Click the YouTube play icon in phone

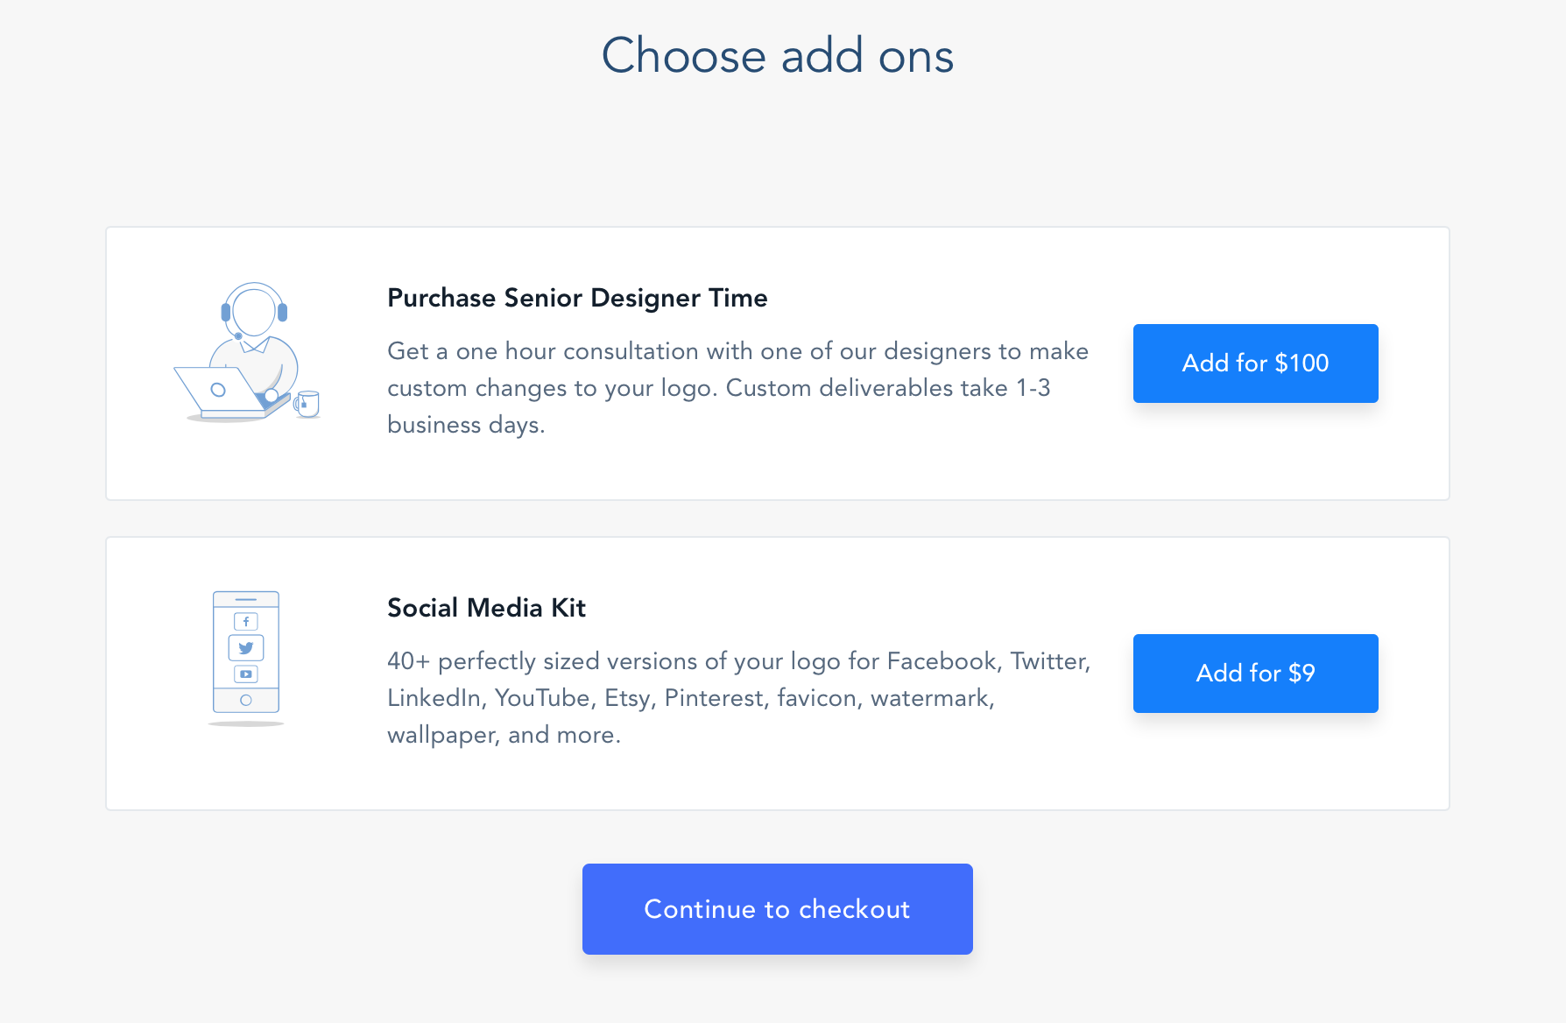246,674
